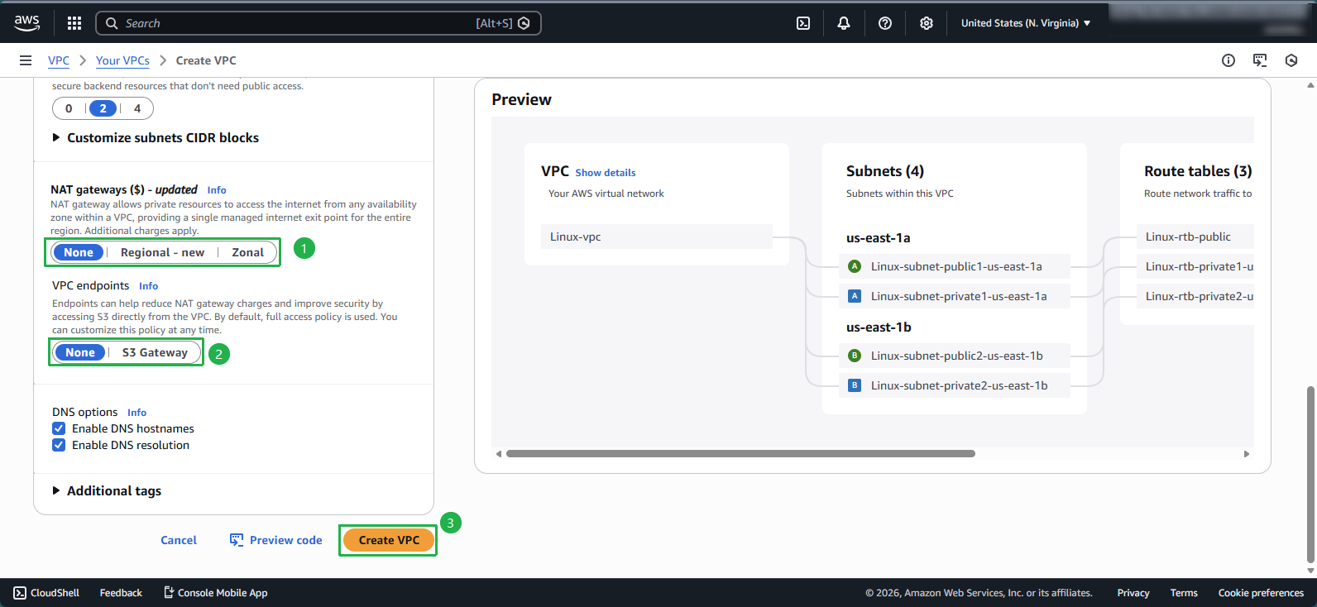Click the preview scrollbar left arrow
1317x607 pixels.
pos(499,454)
